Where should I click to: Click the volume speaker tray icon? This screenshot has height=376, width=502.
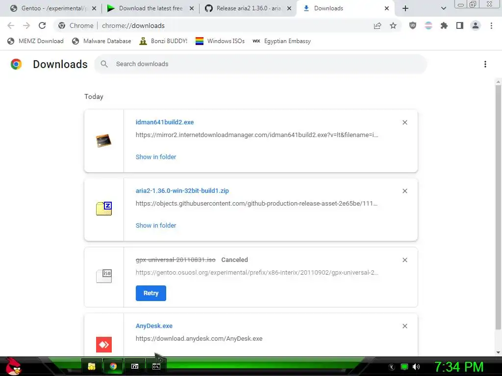click(416, 367)
